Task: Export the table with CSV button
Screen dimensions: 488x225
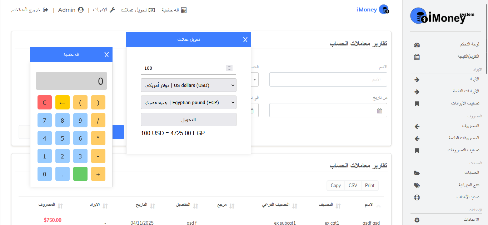Action: pyautogui.click(x=353, y=185)
